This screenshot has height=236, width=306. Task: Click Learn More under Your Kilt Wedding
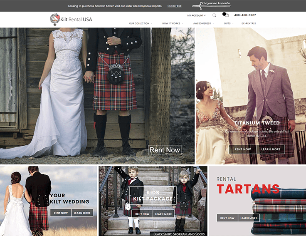[x=82, y=213]
